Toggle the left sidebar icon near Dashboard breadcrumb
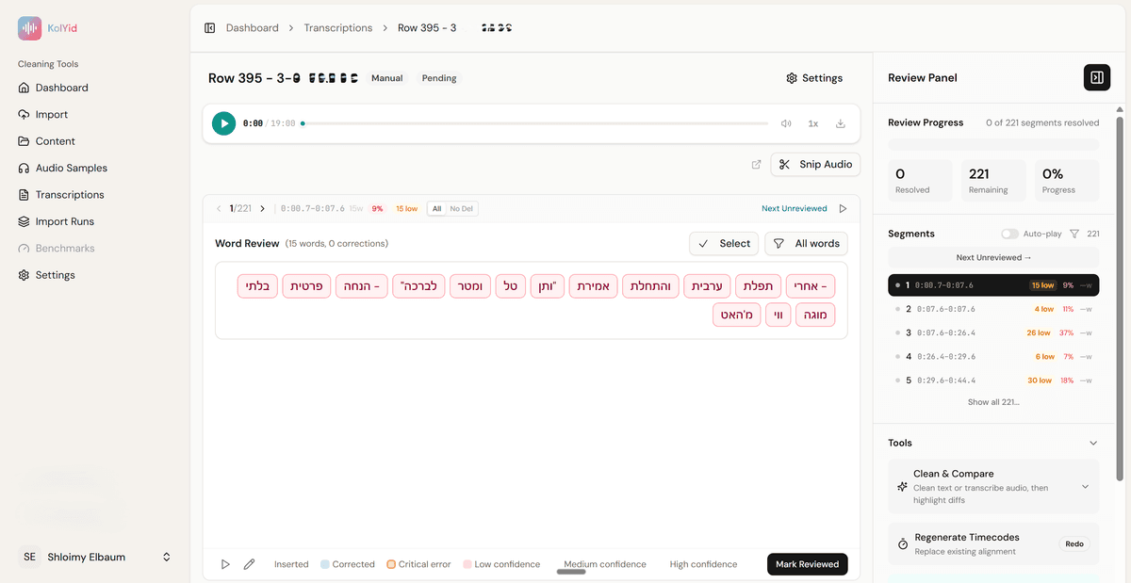The width and height of the screenshot is (1131, 583). click(209, 28)
